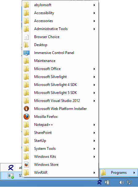The width and height of the screenshot is (138, 187).
Task: Open the Accessibility folder entry
Action: coord(60,13)
